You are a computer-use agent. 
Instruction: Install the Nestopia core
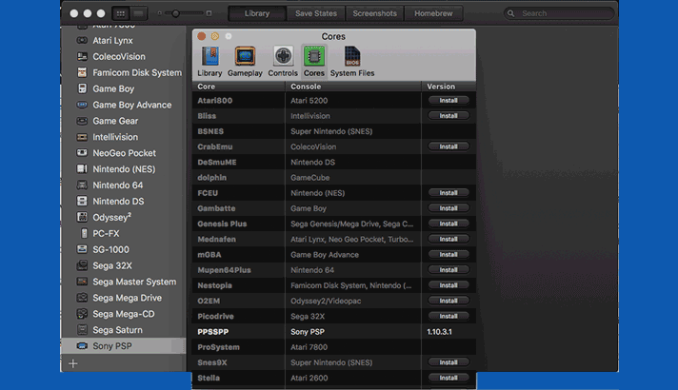[449, 285]
